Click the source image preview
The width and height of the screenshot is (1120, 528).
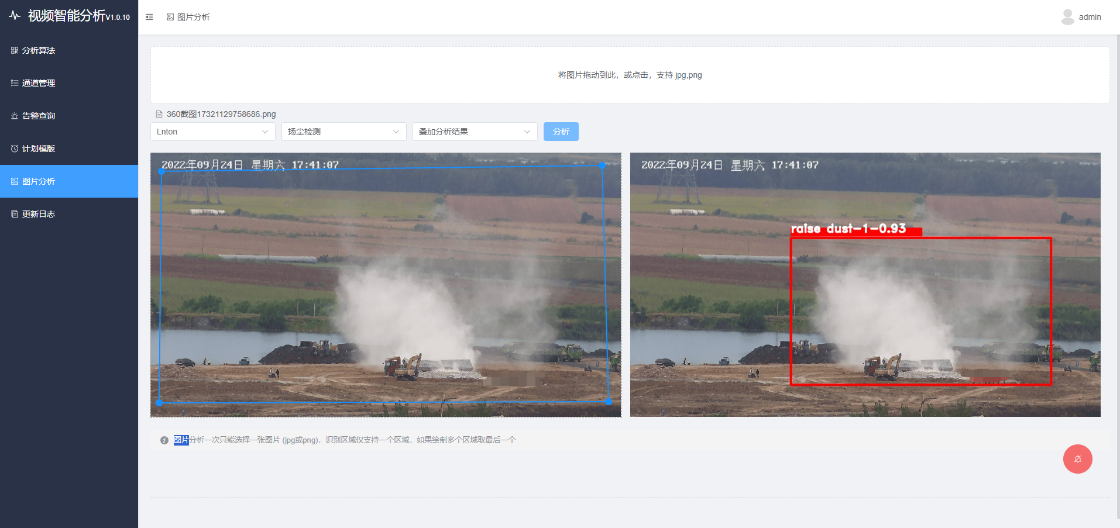pos(386,285)
